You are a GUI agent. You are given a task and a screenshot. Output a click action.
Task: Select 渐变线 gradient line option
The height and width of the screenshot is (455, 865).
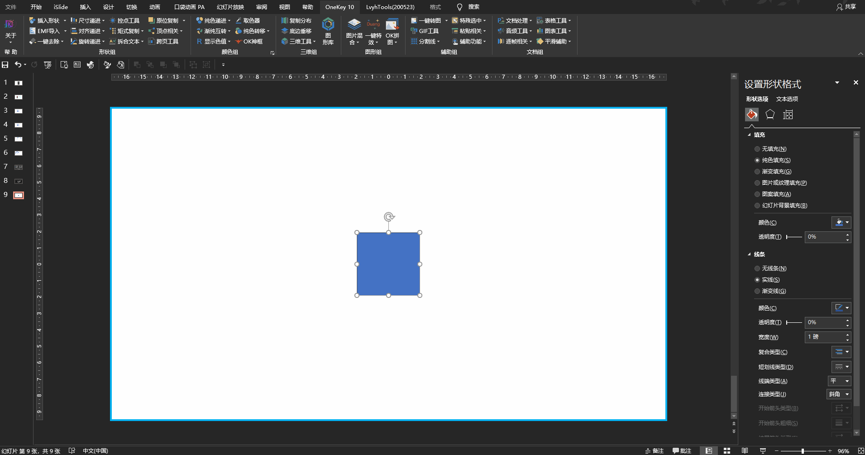tap(770, 291)
